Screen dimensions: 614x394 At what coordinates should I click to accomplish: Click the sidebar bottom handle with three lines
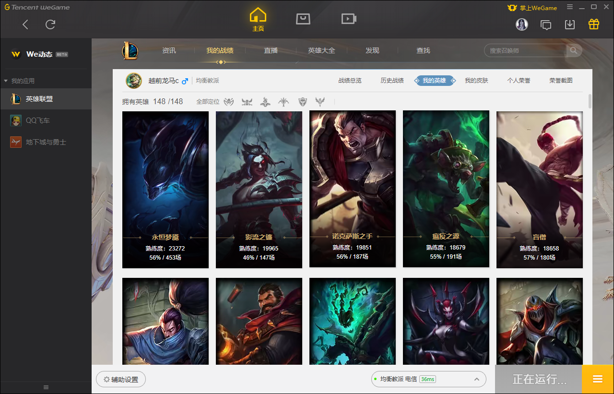coord(46,387)
